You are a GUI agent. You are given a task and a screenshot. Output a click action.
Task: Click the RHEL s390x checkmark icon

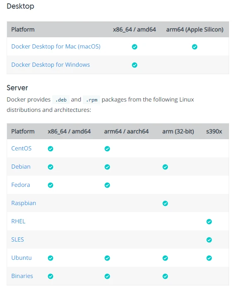(x=209, y=222)
